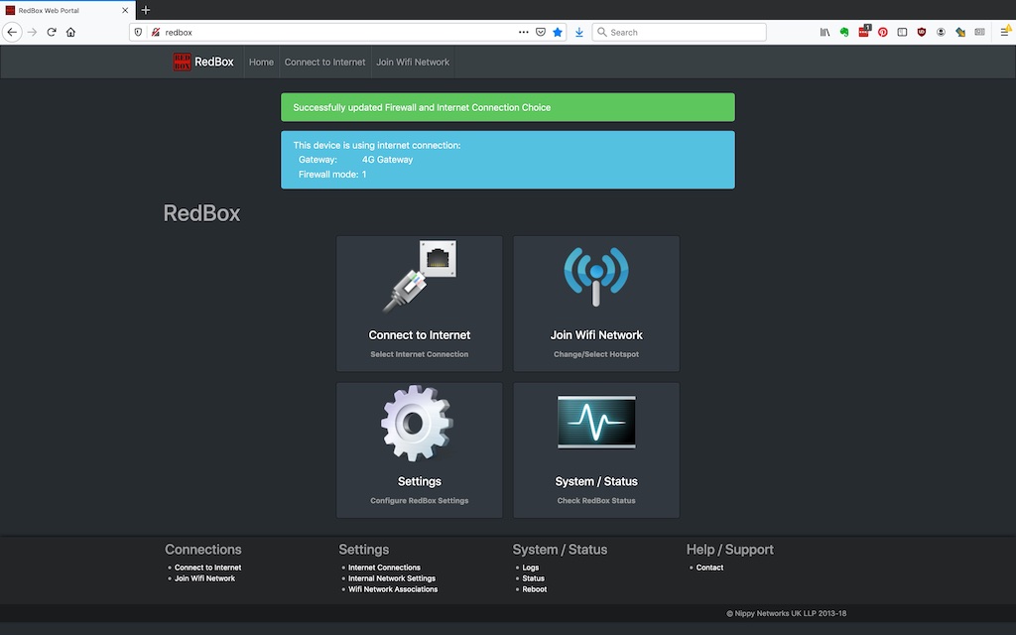Show insecure connection info padlock
Image resolution: width=1016 pixels, height=635 pixels.
pyautogui.click(x=156, y=32)
